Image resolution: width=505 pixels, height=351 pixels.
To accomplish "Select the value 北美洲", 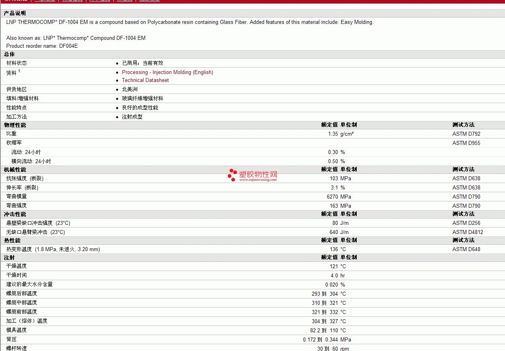I will (130, 89).
